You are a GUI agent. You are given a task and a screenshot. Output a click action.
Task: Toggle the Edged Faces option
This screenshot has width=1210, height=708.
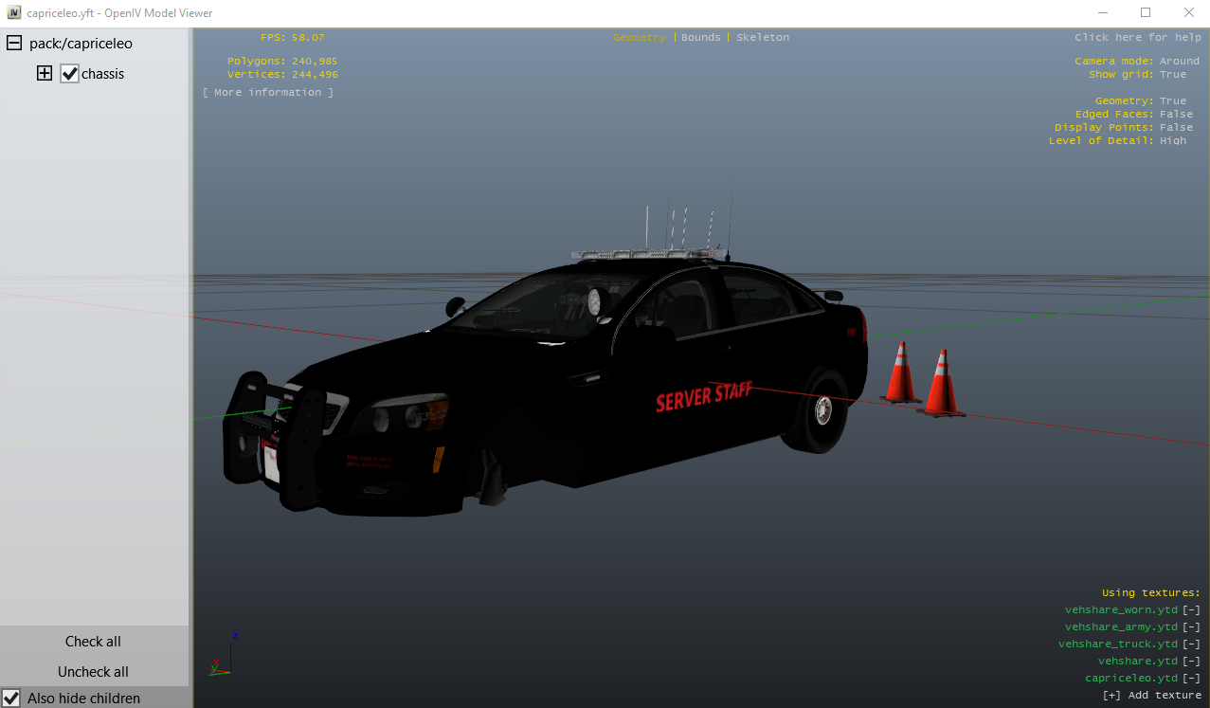tap(1176, 114)
